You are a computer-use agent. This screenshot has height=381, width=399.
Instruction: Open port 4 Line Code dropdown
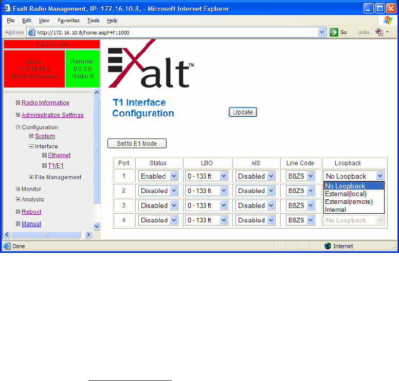pos(311,220)
